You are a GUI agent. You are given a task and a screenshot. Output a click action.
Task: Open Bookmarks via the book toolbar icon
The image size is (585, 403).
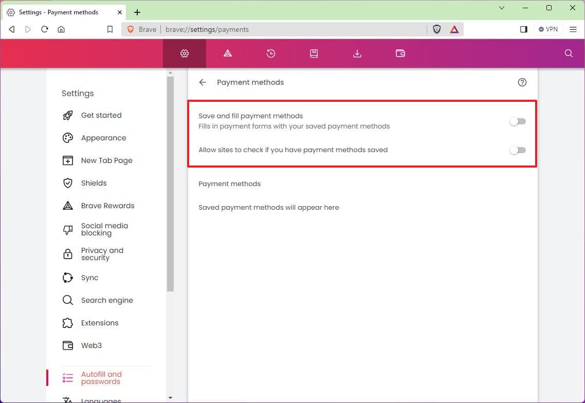(x=314, y=53)
